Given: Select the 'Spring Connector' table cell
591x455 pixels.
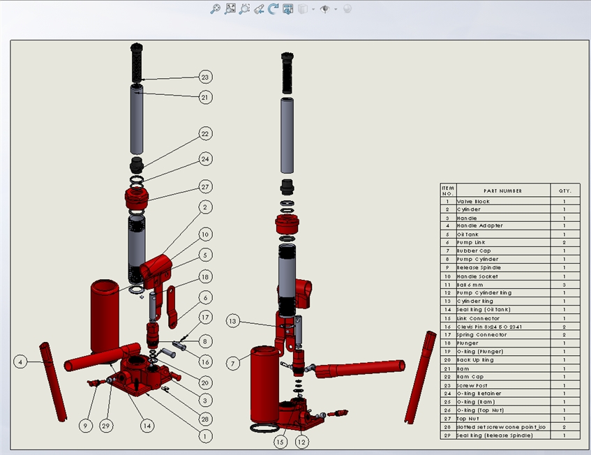Looking at the screenshot, I should pos(503,335).
